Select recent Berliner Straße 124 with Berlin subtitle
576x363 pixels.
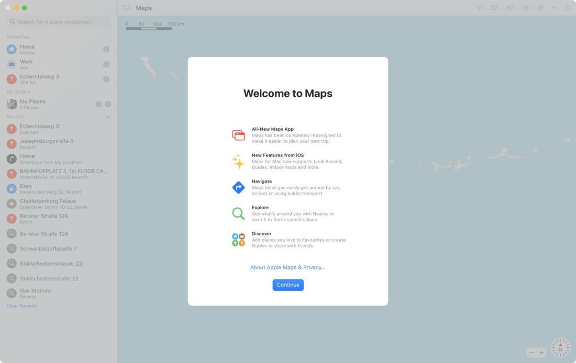(x=59, y=219)
